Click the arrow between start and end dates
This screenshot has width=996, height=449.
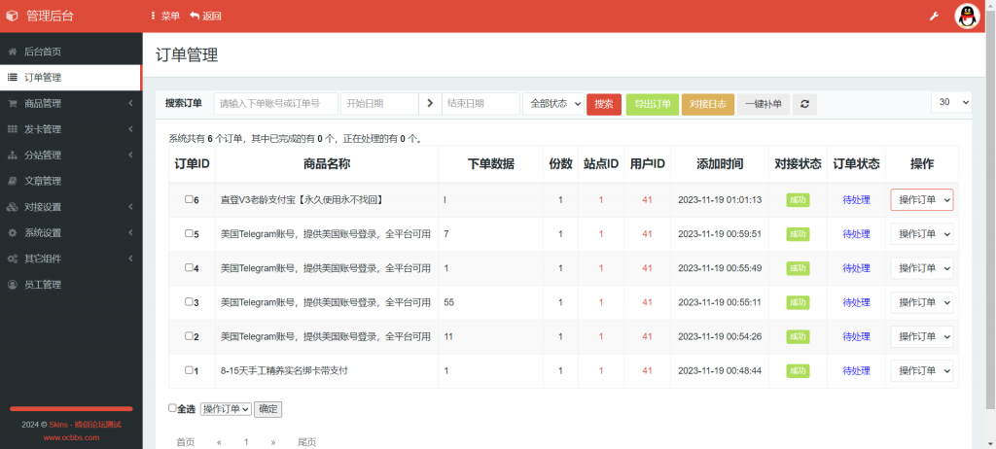[x=430, y=104]
